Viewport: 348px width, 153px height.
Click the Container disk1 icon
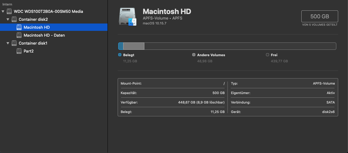click(14, 43)
